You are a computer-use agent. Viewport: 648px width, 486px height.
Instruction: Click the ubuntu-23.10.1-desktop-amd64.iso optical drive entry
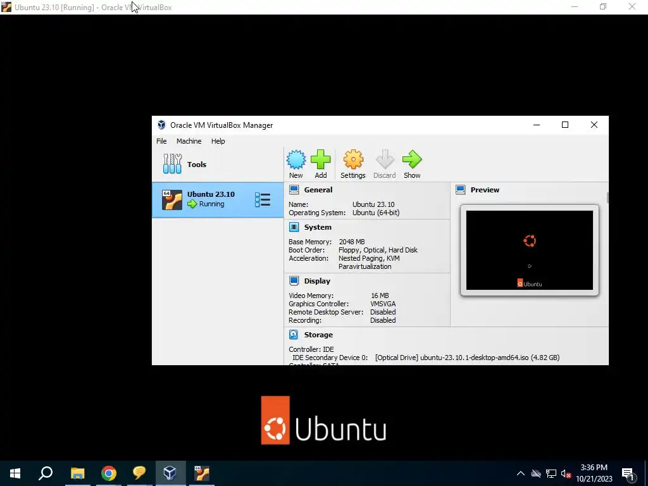click(468, 358)
